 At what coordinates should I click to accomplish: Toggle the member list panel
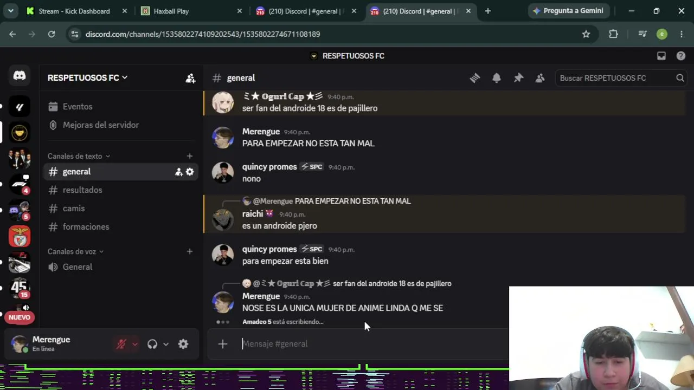coord(540,78)
